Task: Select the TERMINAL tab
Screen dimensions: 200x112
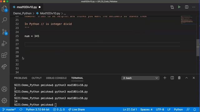Action: coord(77,78)
